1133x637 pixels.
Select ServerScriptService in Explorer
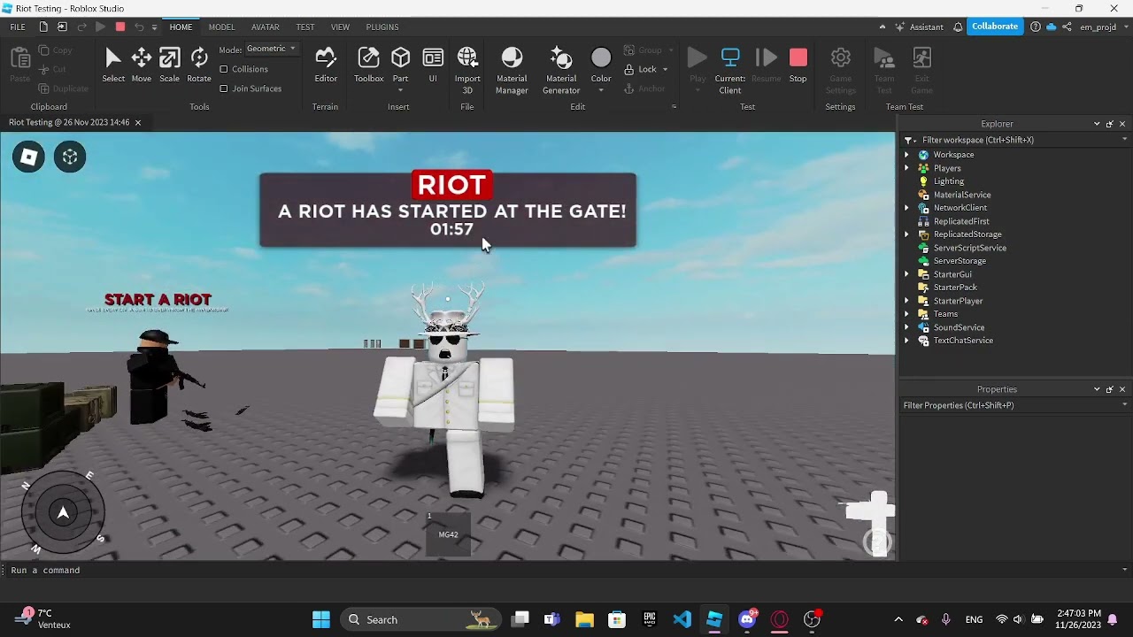pos(969,248)
